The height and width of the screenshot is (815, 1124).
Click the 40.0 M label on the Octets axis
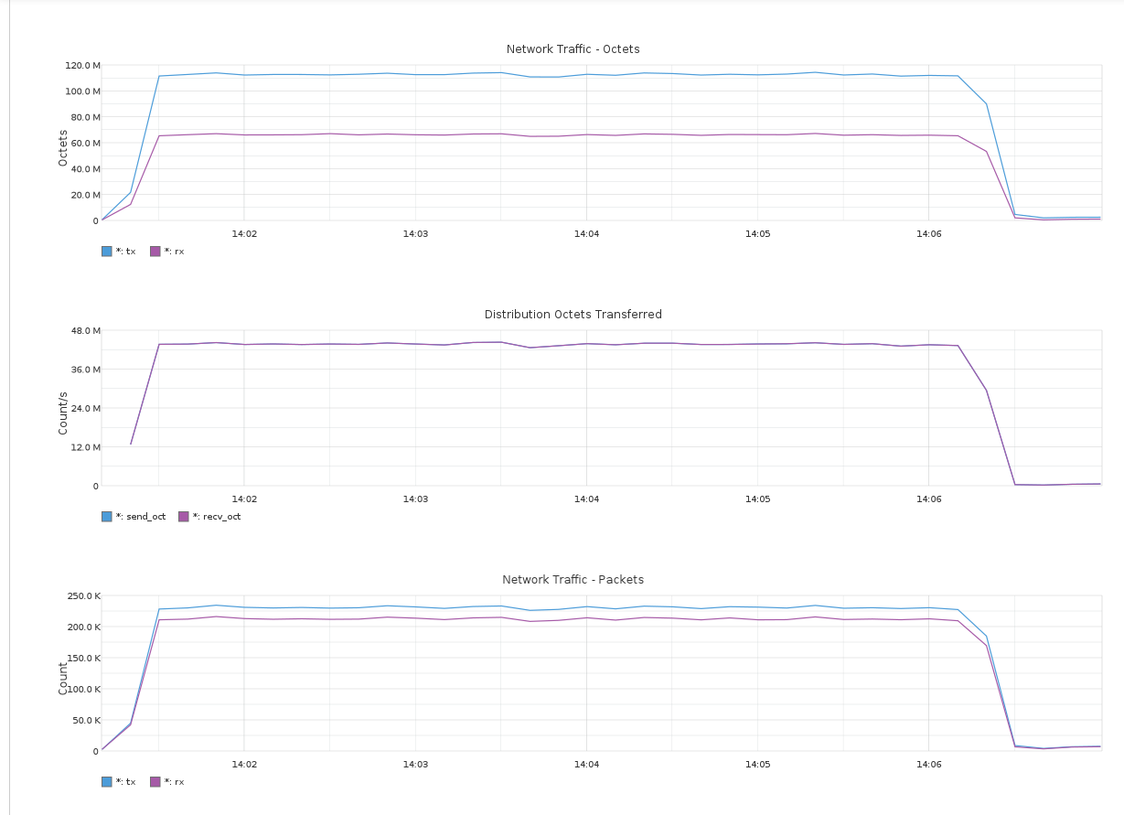click(x=85, y=168)
